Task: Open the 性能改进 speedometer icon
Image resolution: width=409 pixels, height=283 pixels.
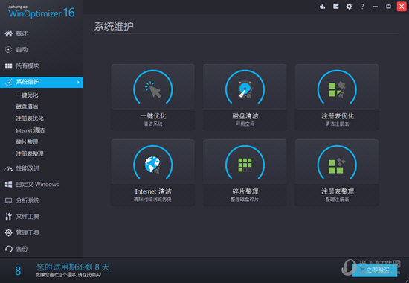Action: point(9,168)
